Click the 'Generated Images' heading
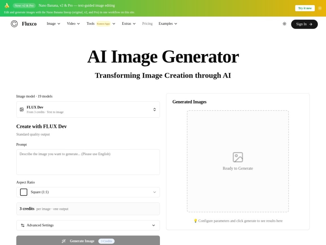Image resolution: width=326 pixels, height=245 pixels. tap(189, 102)
